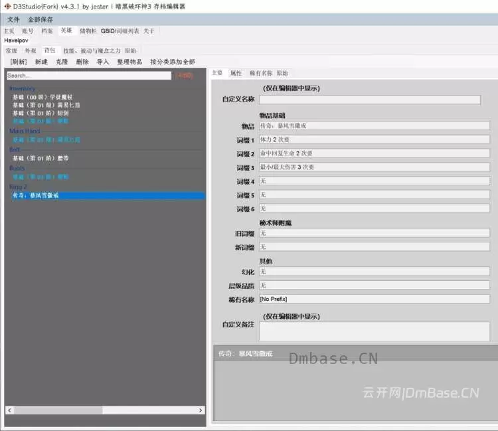Click the Inventory group header
This screenshot has width=498, height=431.
[x=22, y=88]
